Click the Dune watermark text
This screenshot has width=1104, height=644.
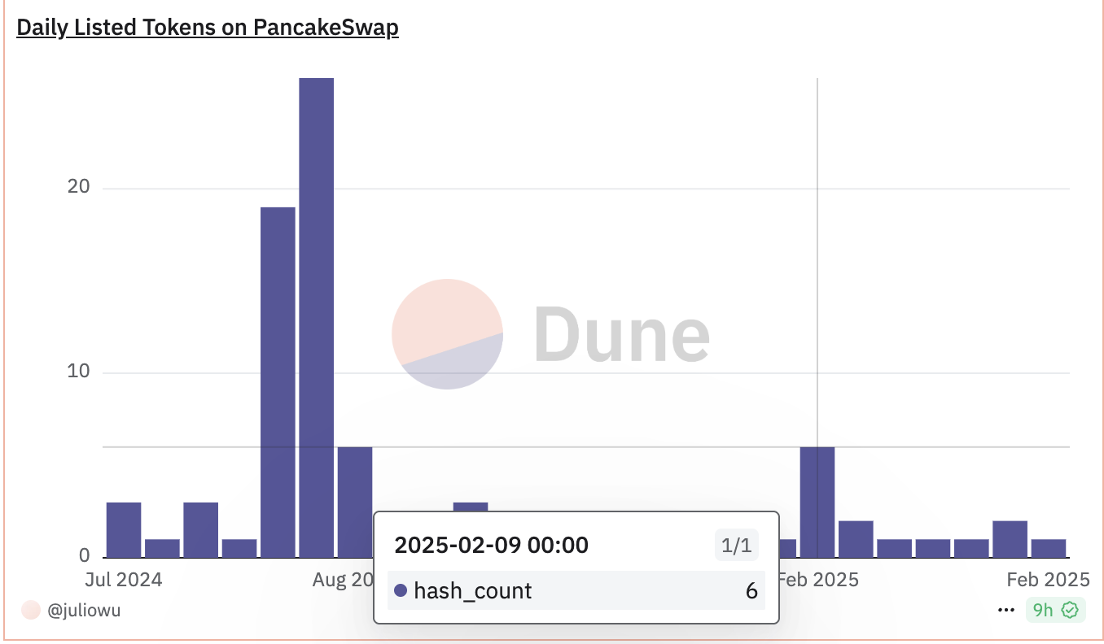point(622,333)
